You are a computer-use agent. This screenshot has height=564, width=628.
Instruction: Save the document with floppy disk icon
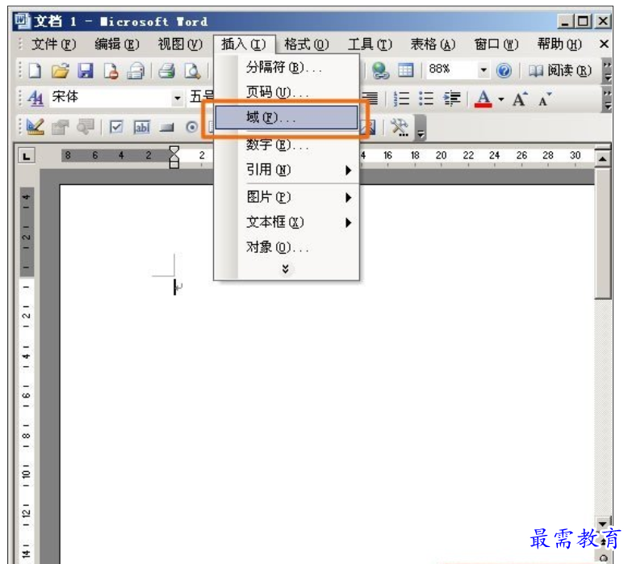pyautogui.click(x=86, y=71)
